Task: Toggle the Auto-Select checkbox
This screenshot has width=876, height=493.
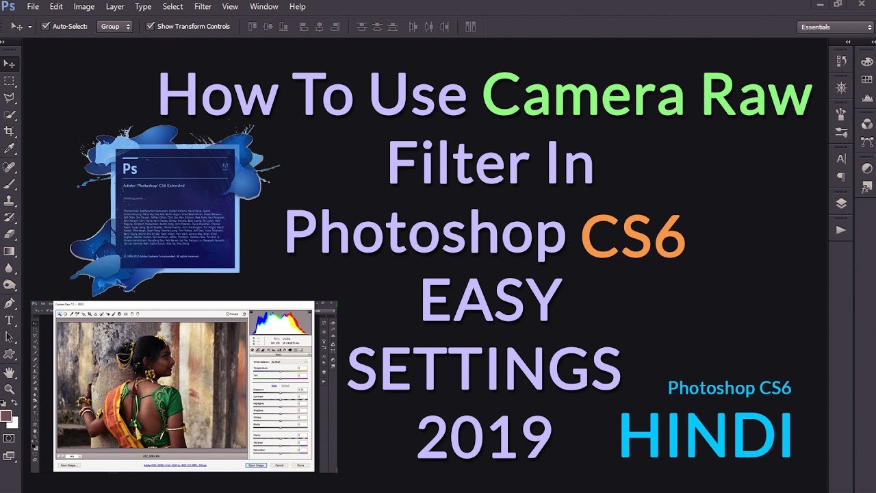Action: pyautogui.click(x=46, y=27)
